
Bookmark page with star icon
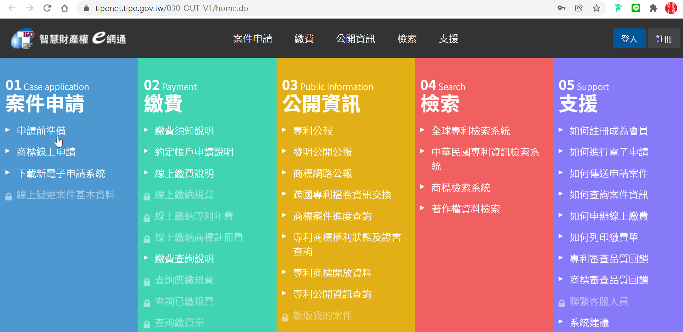597,8
